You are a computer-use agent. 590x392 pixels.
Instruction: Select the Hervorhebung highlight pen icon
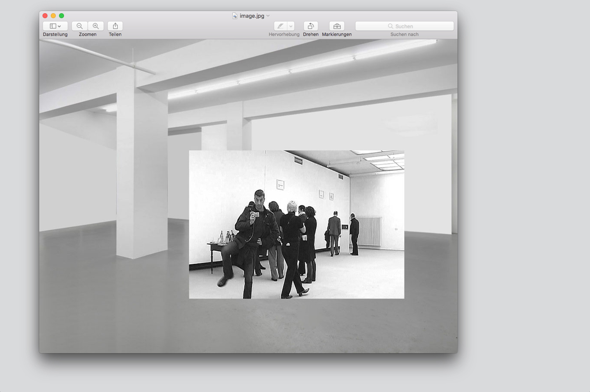(x=281, y=26)
